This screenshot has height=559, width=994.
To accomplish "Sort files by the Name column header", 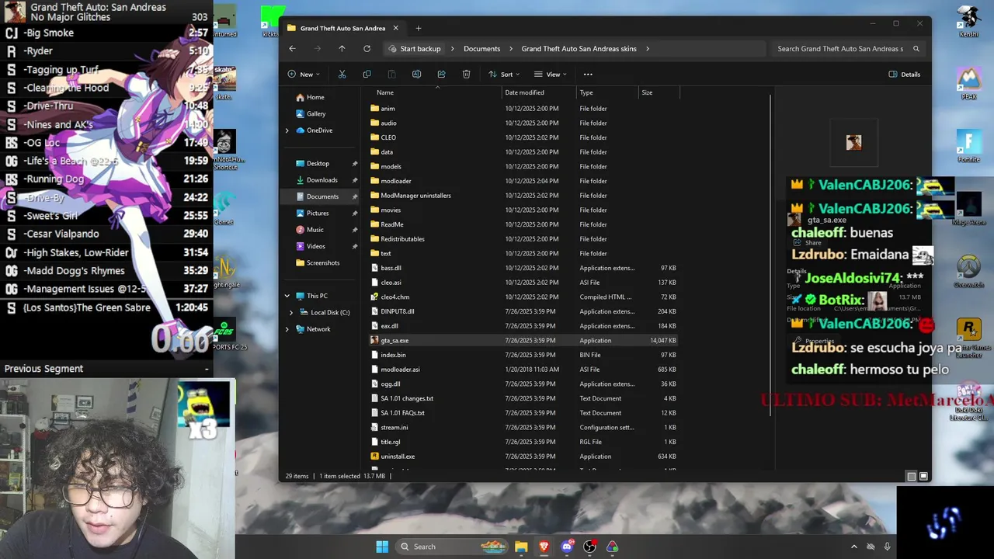I will 385,92.
